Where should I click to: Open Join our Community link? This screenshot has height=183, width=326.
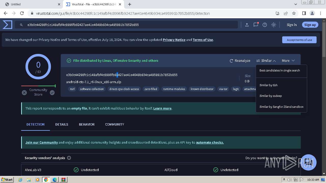click(x=42, y=142)
